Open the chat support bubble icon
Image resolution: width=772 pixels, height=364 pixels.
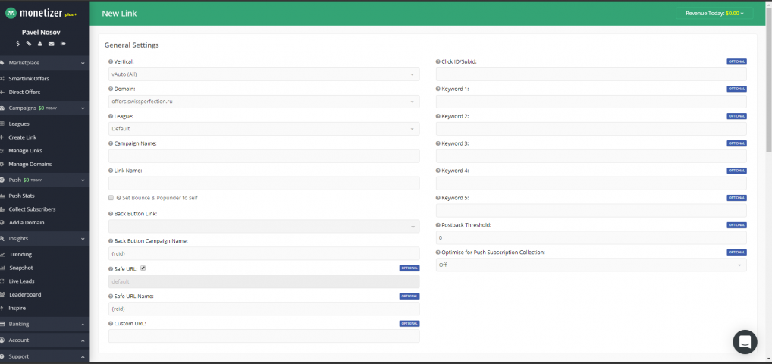coord(745,341)
